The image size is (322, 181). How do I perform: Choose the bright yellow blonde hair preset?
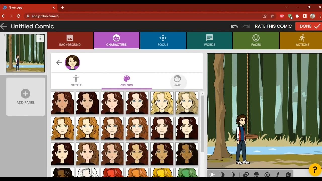(x=162, y=103)
